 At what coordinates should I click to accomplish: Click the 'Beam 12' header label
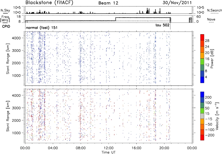(108, 3)
